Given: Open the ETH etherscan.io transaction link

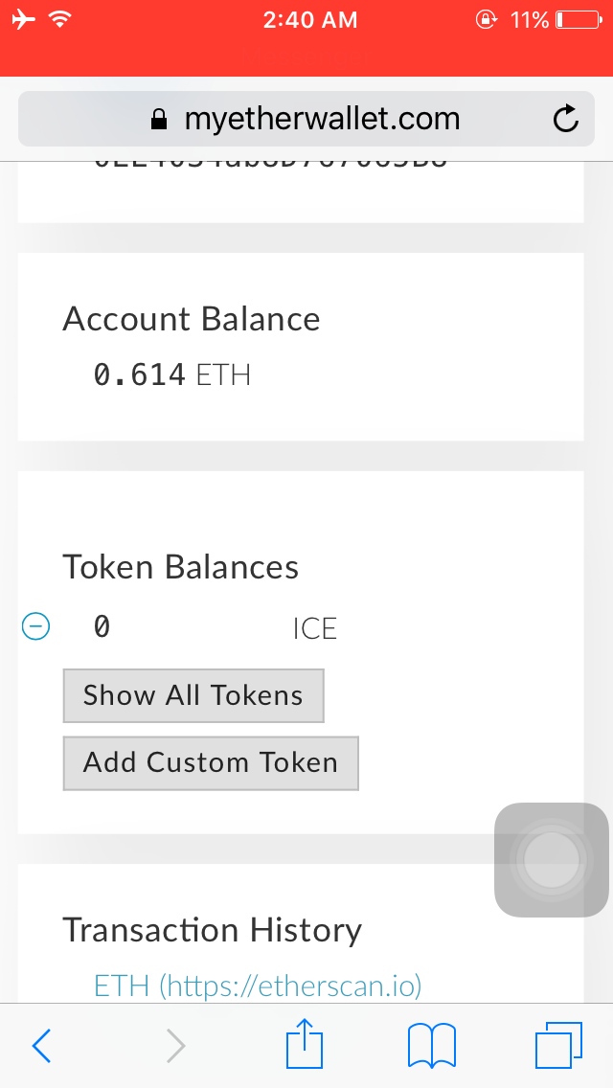Looking at the screenshot, I should coord(258,986).
